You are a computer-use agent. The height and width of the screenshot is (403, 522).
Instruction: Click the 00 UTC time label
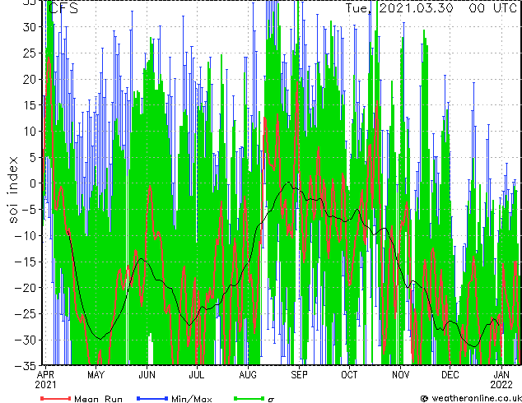pyautogui.click(x=492, y=8)
